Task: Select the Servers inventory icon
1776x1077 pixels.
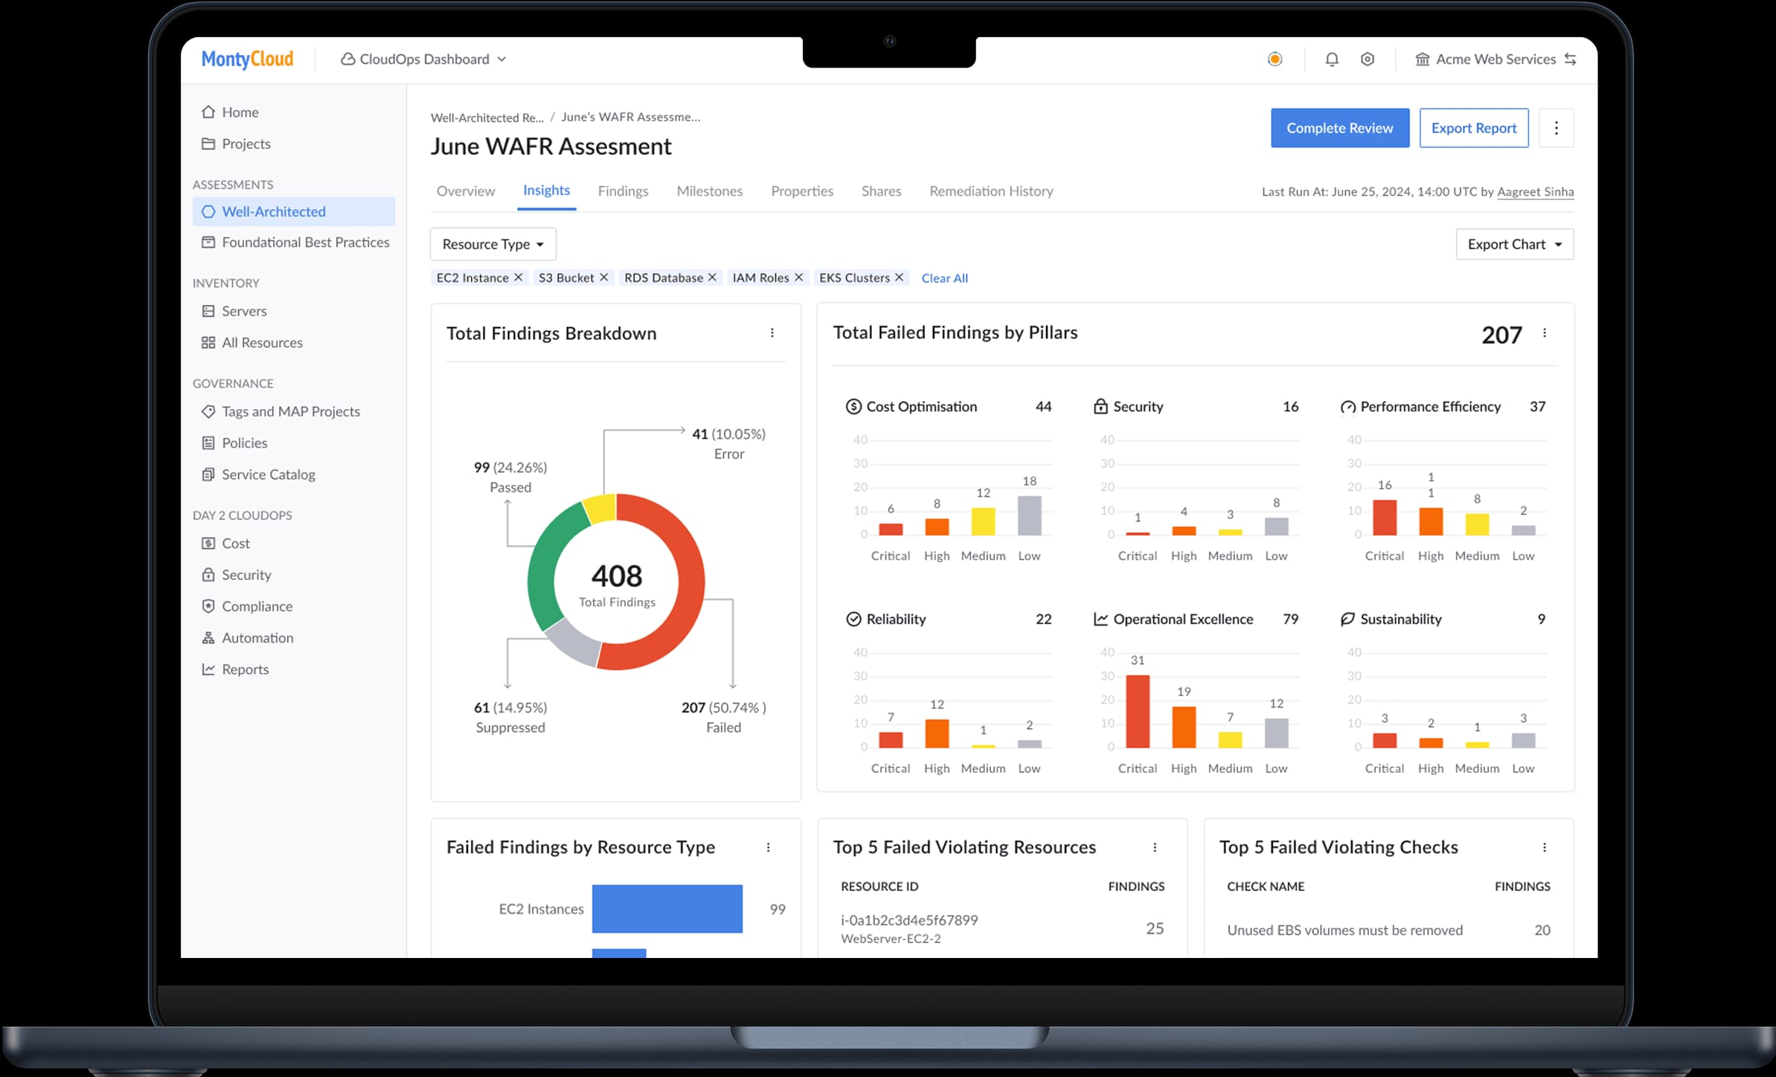Action: tap(209, 311)
